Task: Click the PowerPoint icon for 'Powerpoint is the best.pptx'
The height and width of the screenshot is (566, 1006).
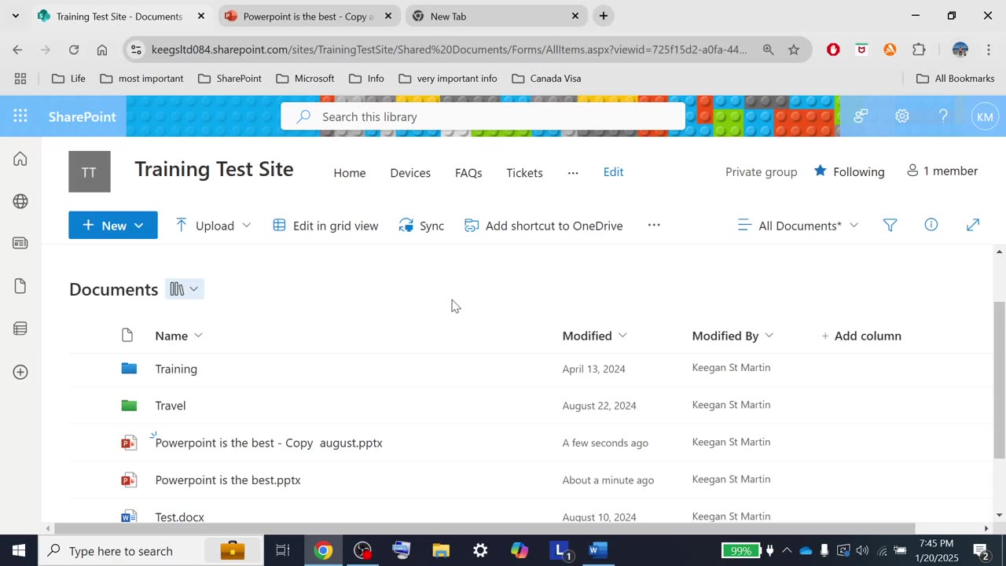Action: [x=129, y=480]
